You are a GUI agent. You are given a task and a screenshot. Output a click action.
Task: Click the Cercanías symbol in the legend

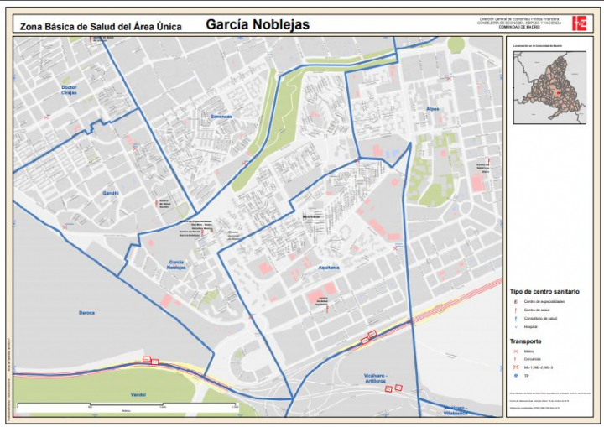coord(515,360)
